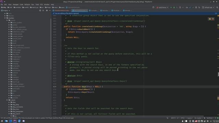Open the File menu
The height and width of the screenshot is (123, 219).
pyautogui.click(x=2, y=4)
